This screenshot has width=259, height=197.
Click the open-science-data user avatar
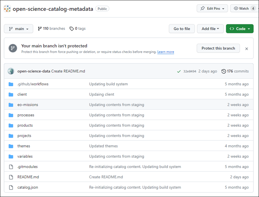pyautogui.click(x=11, y=71)
